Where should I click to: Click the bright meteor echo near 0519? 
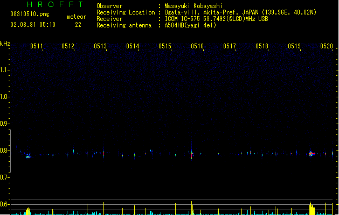(312, 154)
